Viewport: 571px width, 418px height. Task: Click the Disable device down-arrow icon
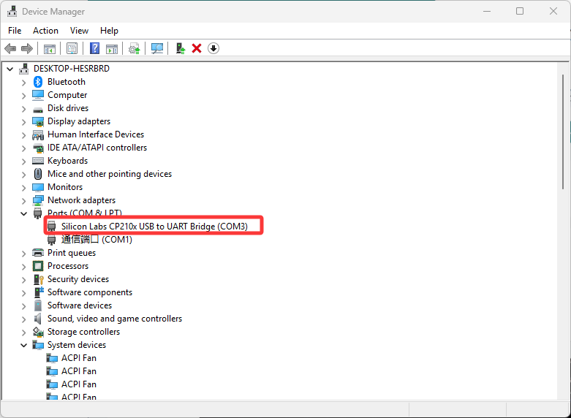click(x=213, y=48)
